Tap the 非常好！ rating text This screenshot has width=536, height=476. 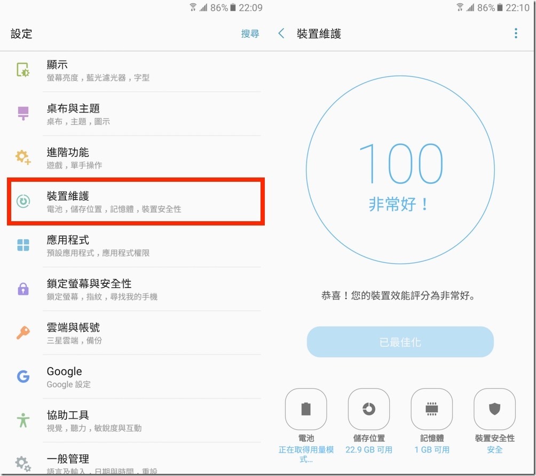(x=399, y=204)
